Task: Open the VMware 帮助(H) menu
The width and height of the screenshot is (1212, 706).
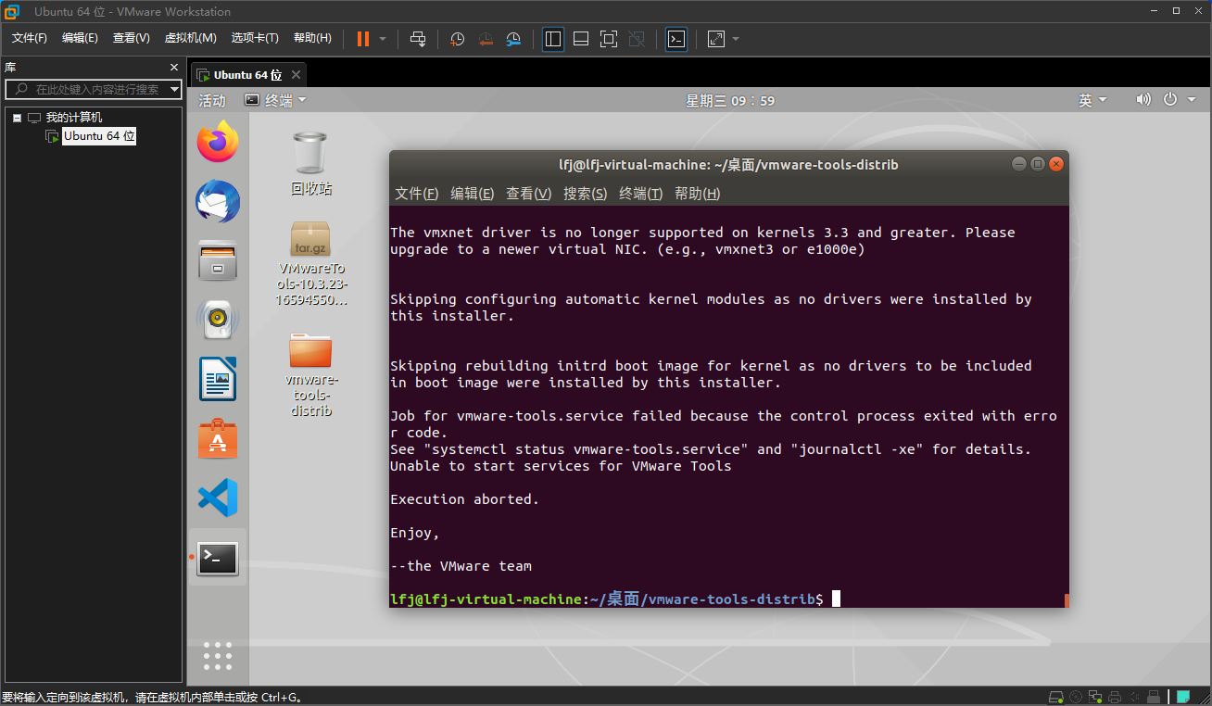Action: point(312,38)
